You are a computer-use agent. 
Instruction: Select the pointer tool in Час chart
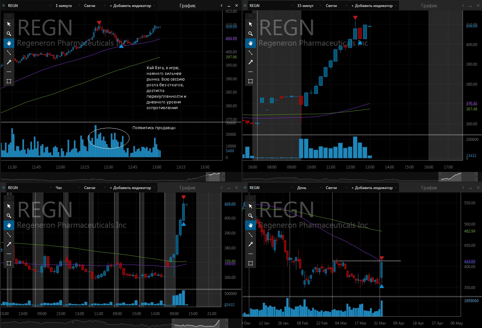[x=9, y=206]
